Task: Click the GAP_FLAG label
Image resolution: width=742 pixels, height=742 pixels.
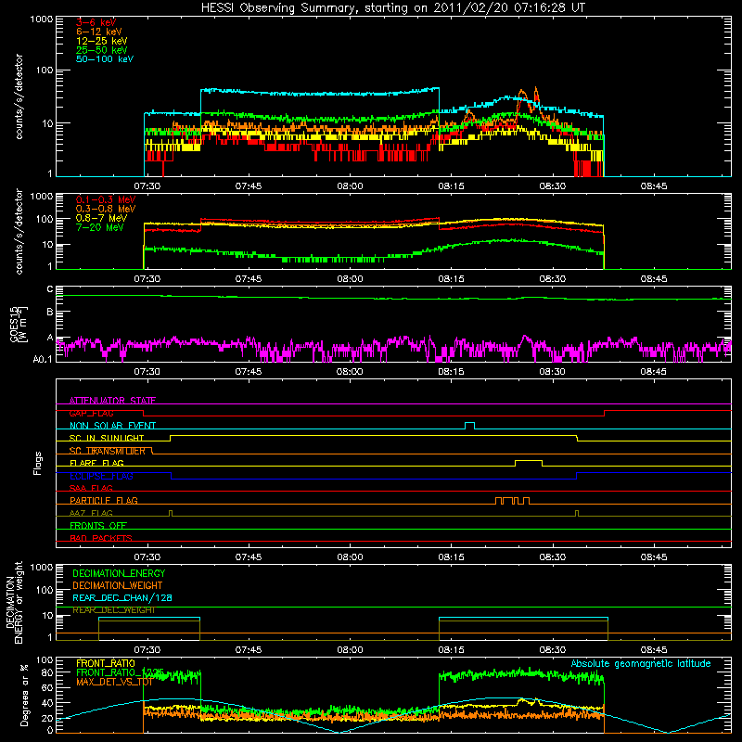Action: [x=91, y=413]
